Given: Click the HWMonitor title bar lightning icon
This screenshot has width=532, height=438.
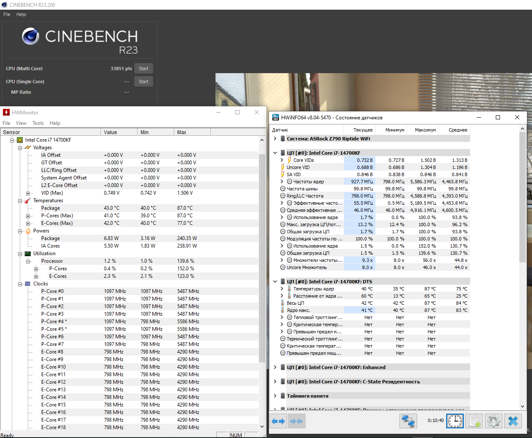Looking at the screenshot, I should click(6, 112).
